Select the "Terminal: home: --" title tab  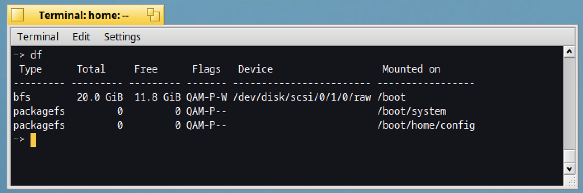coord(86,15)
